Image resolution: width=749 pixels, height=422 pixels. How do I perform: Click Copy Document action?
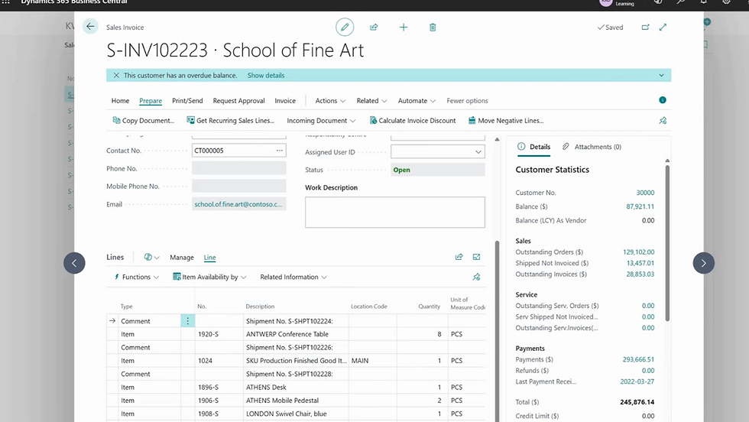click(144, 121)
